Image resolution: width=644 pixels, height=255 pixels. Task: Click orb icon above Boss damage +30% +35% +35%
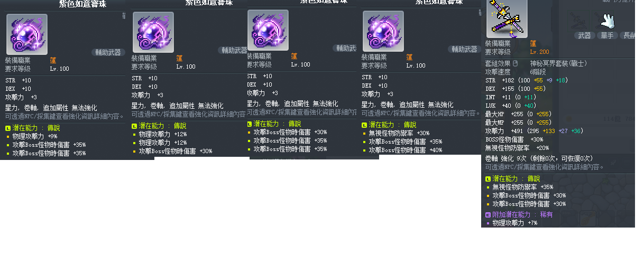coord(268,30)
